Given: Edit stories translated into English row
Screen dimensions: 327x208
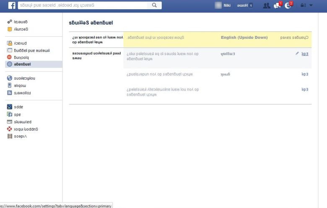Looking at the screenshot, I should click(x=305, y=54).
